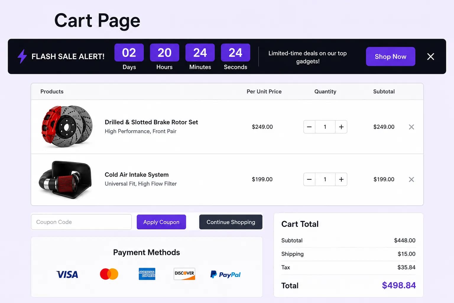
Task: Click the $35.84 tax value
Action: click(406, 267)
